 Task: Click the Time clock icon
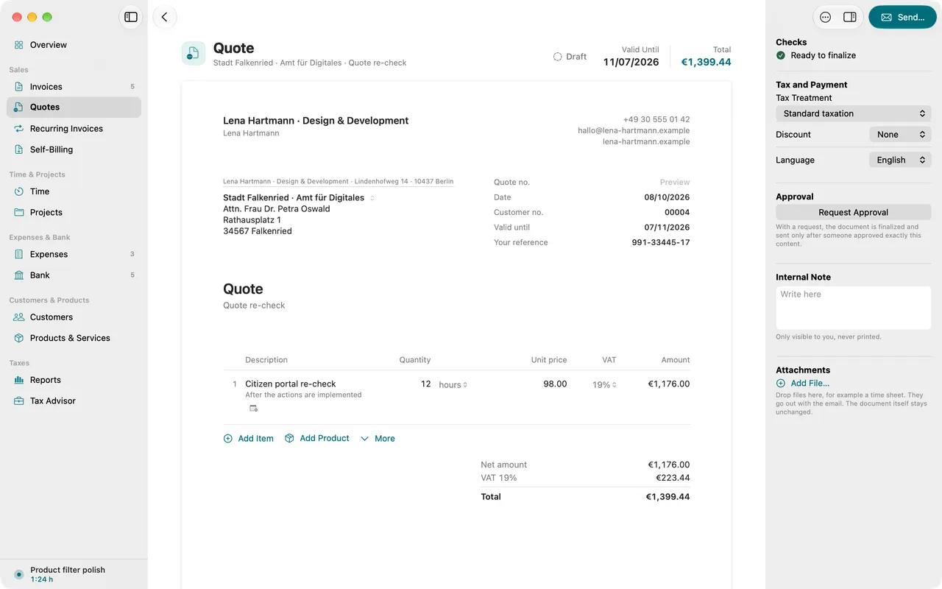[x=19, y=191]
